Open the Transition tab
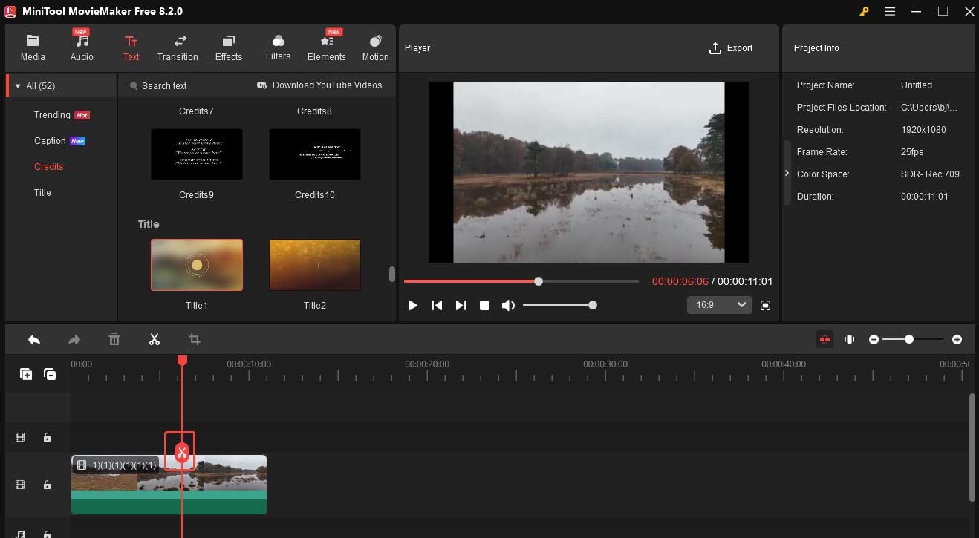Screen dimensions: 979x538 tap(178, 47)
